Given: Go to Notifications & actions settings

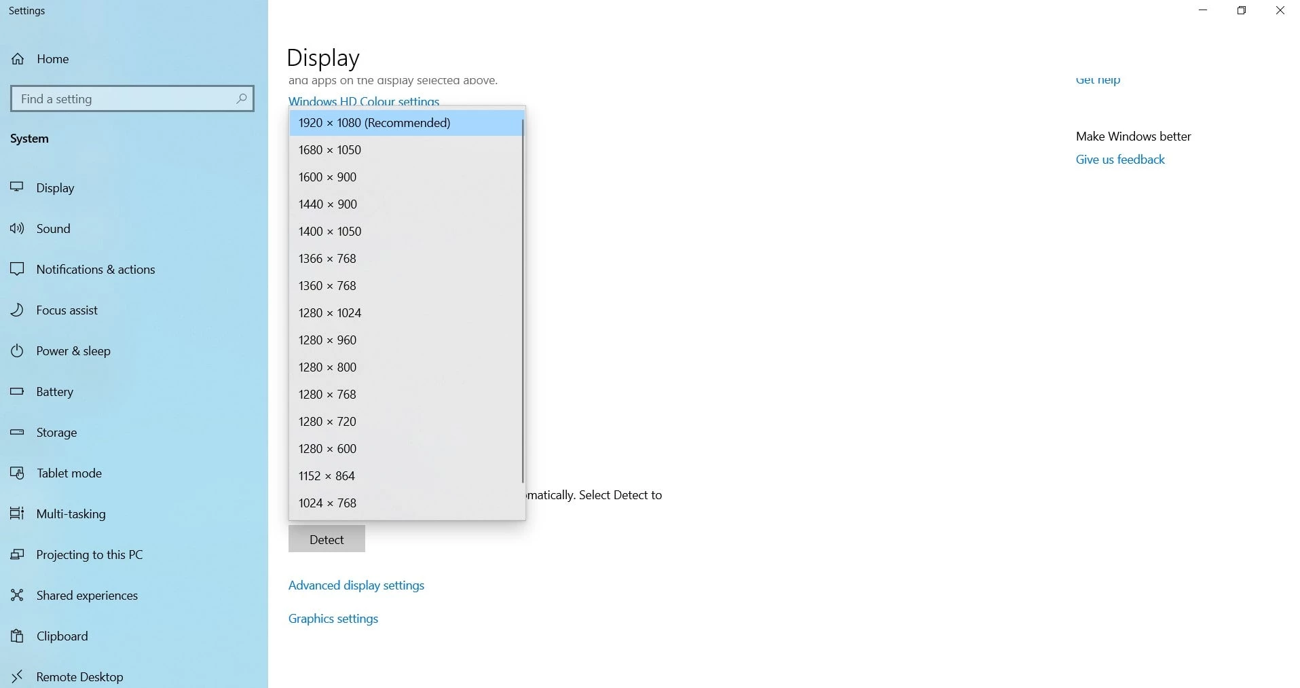Looking at the screenshot, I should pyautogui.click(x=134, y=269).
